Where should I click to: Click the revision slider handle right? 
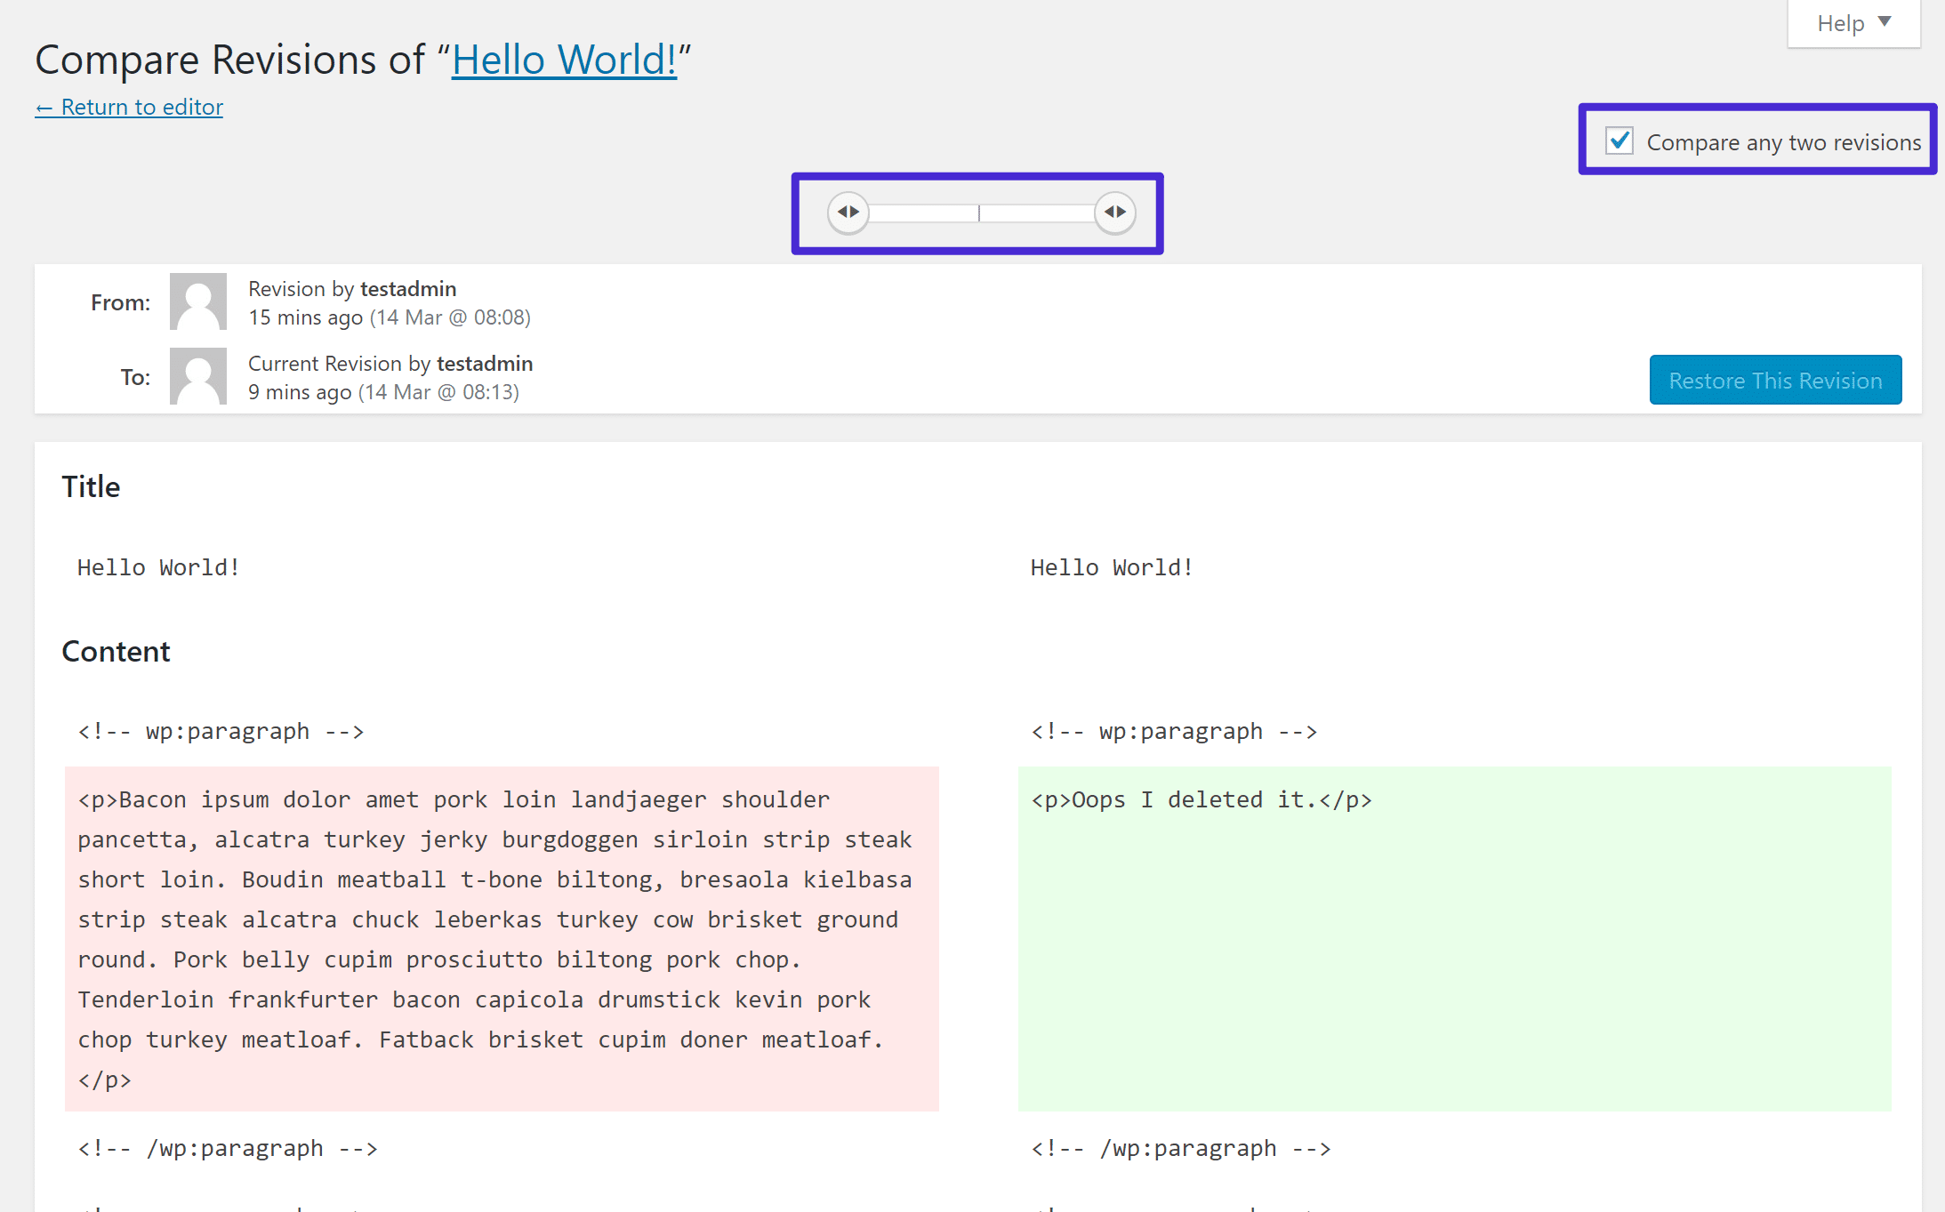[x=1115, y=213]
